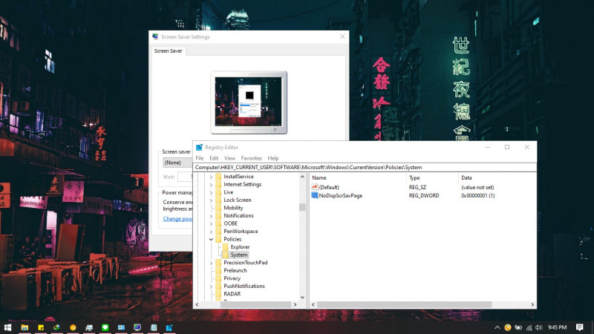Image resolution: width=594 pixels, height=334 pixels.
Task: Click the Lock Screen folder icon
Action: point(218,200)
